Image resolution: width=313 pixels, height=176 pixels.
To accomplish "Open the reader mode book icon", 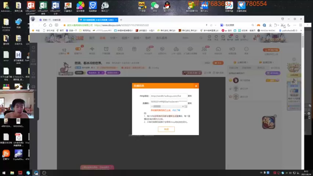I will (x=56, y=25).
